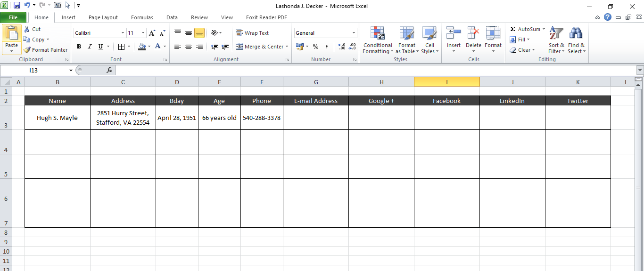Click the Save icon in Quick Access Toolbar
Viewport: 644px width, 271px height.
[17, 6]
